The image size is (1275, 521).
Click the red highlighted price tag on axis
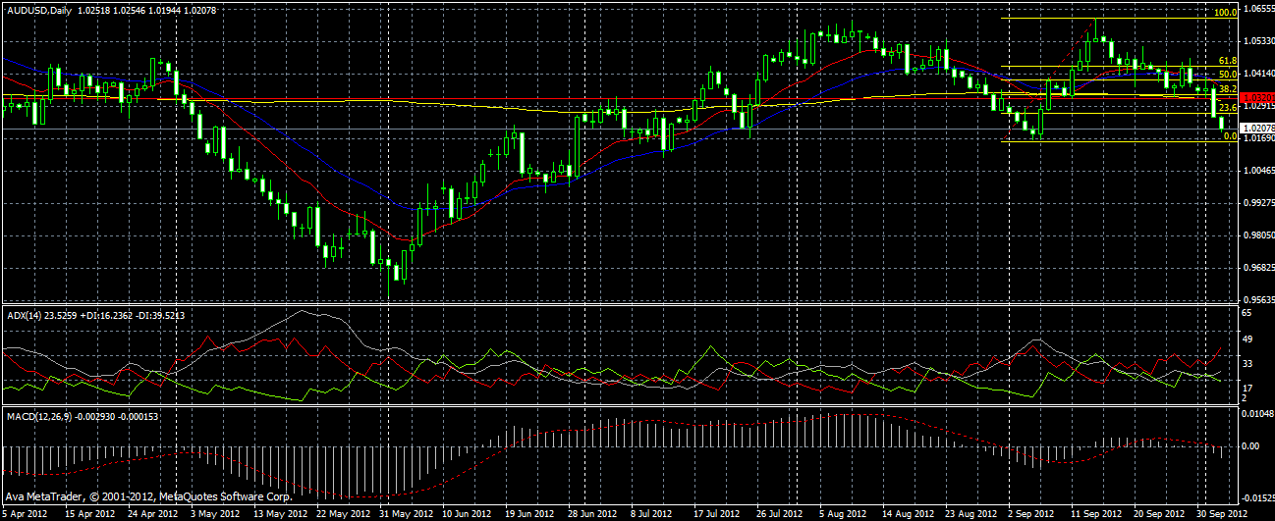(x=1256, y=98)
